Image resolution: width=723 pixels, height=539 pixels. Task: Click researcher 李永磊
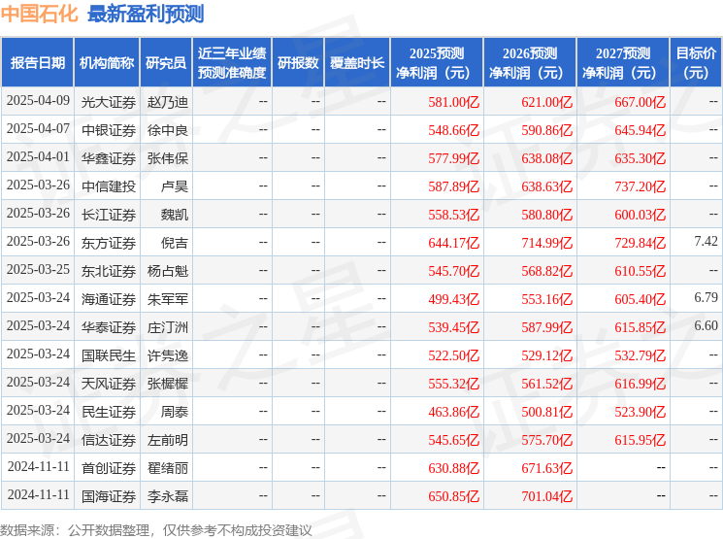(167, 496)
